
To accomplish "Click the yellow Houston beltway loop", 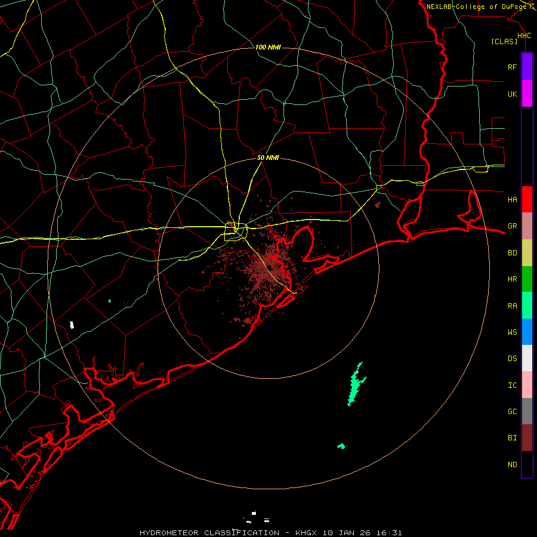I will (x=236, y=232).
